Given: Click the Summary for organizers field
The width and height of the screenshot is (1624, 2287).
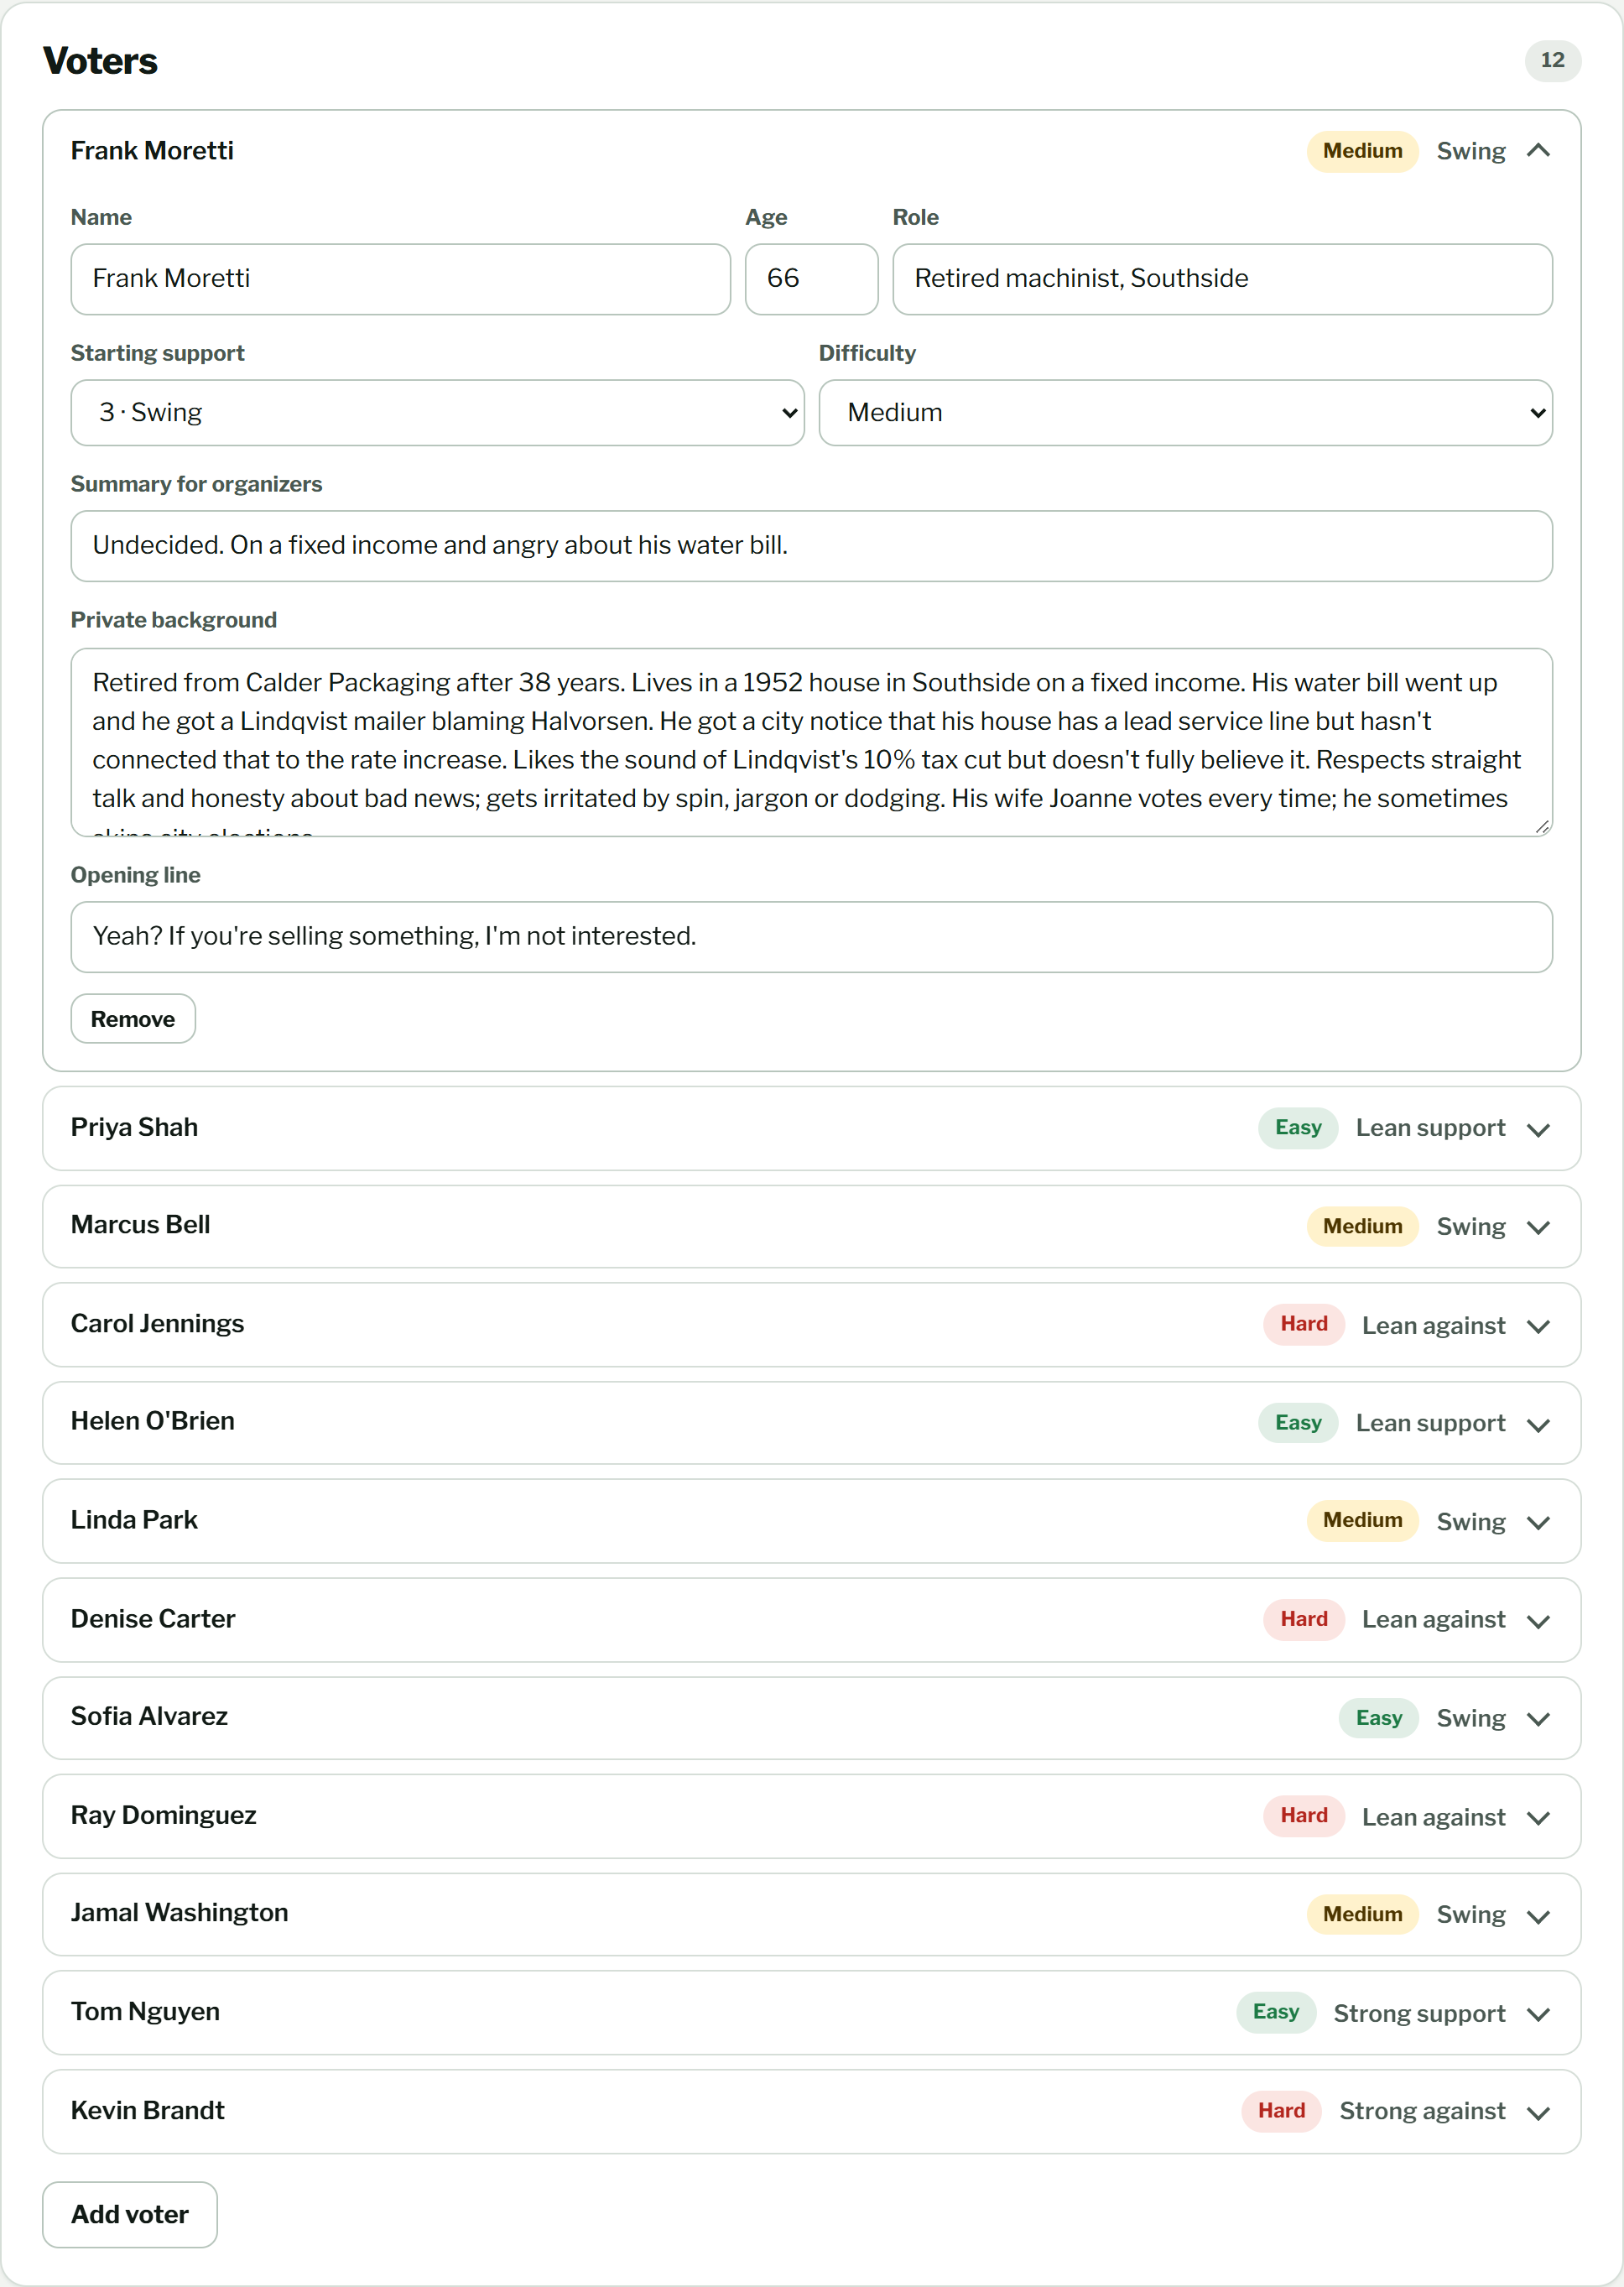Looking at the screenshot, I should (811, 546).
